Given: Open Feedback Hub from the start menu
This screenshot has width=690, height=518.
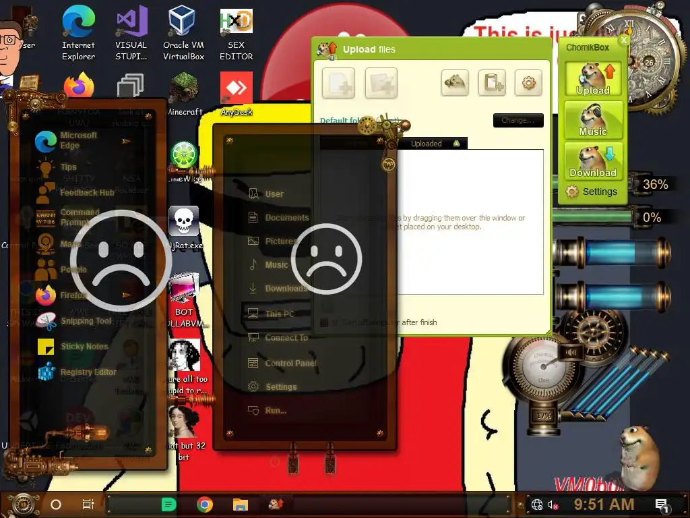Looking at the screenshot, I should pyautogui.click(x=75, y=192).
